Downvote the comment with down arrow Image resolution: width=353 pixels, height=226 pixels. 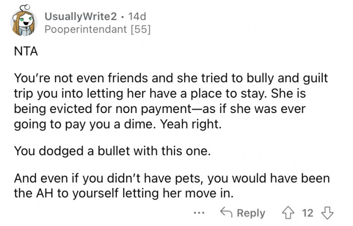(x=327, y=213)
